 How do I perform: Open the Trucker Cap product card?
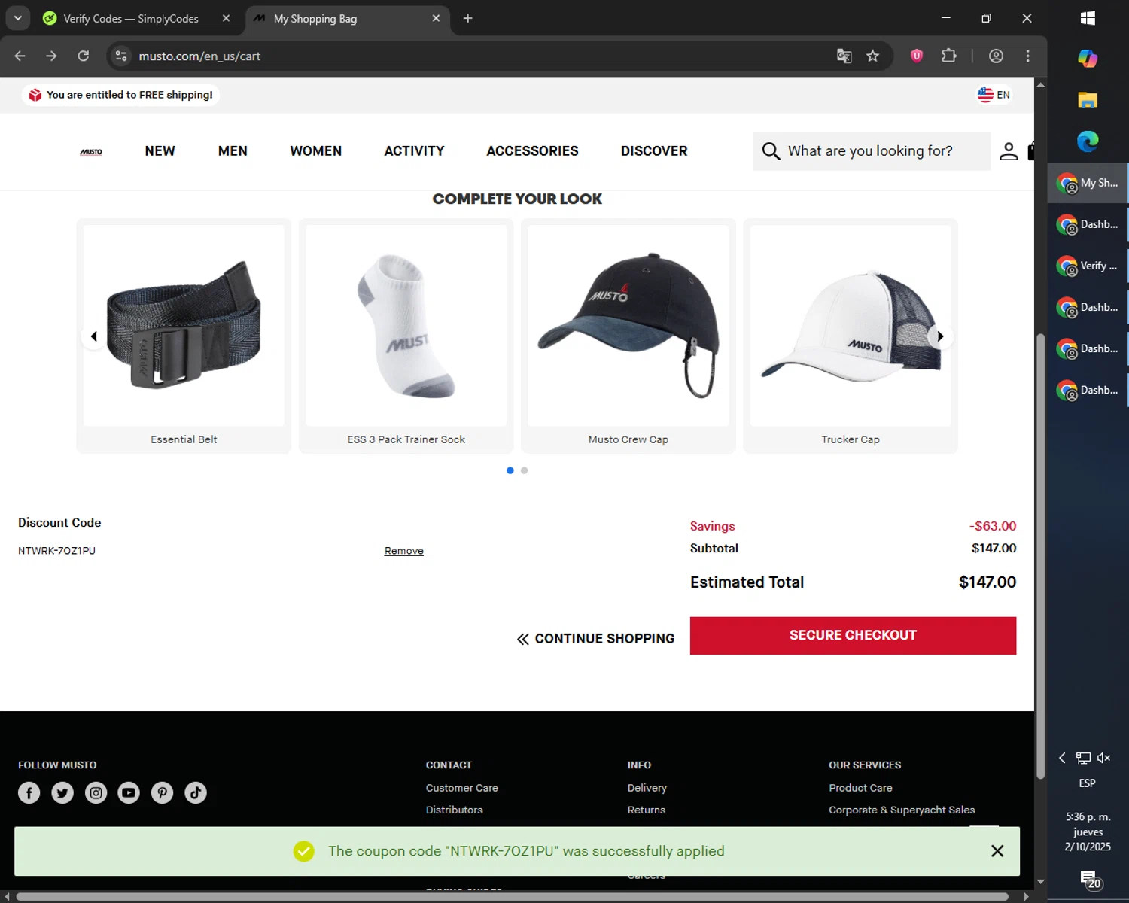click(851, 336)
